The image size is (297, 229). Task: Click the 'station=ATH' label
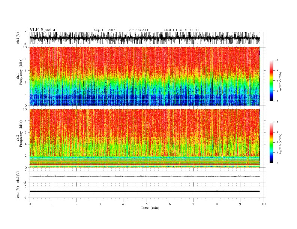point(139,30)
